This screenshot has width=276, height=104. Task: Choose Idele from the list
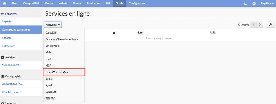(64, 52)
